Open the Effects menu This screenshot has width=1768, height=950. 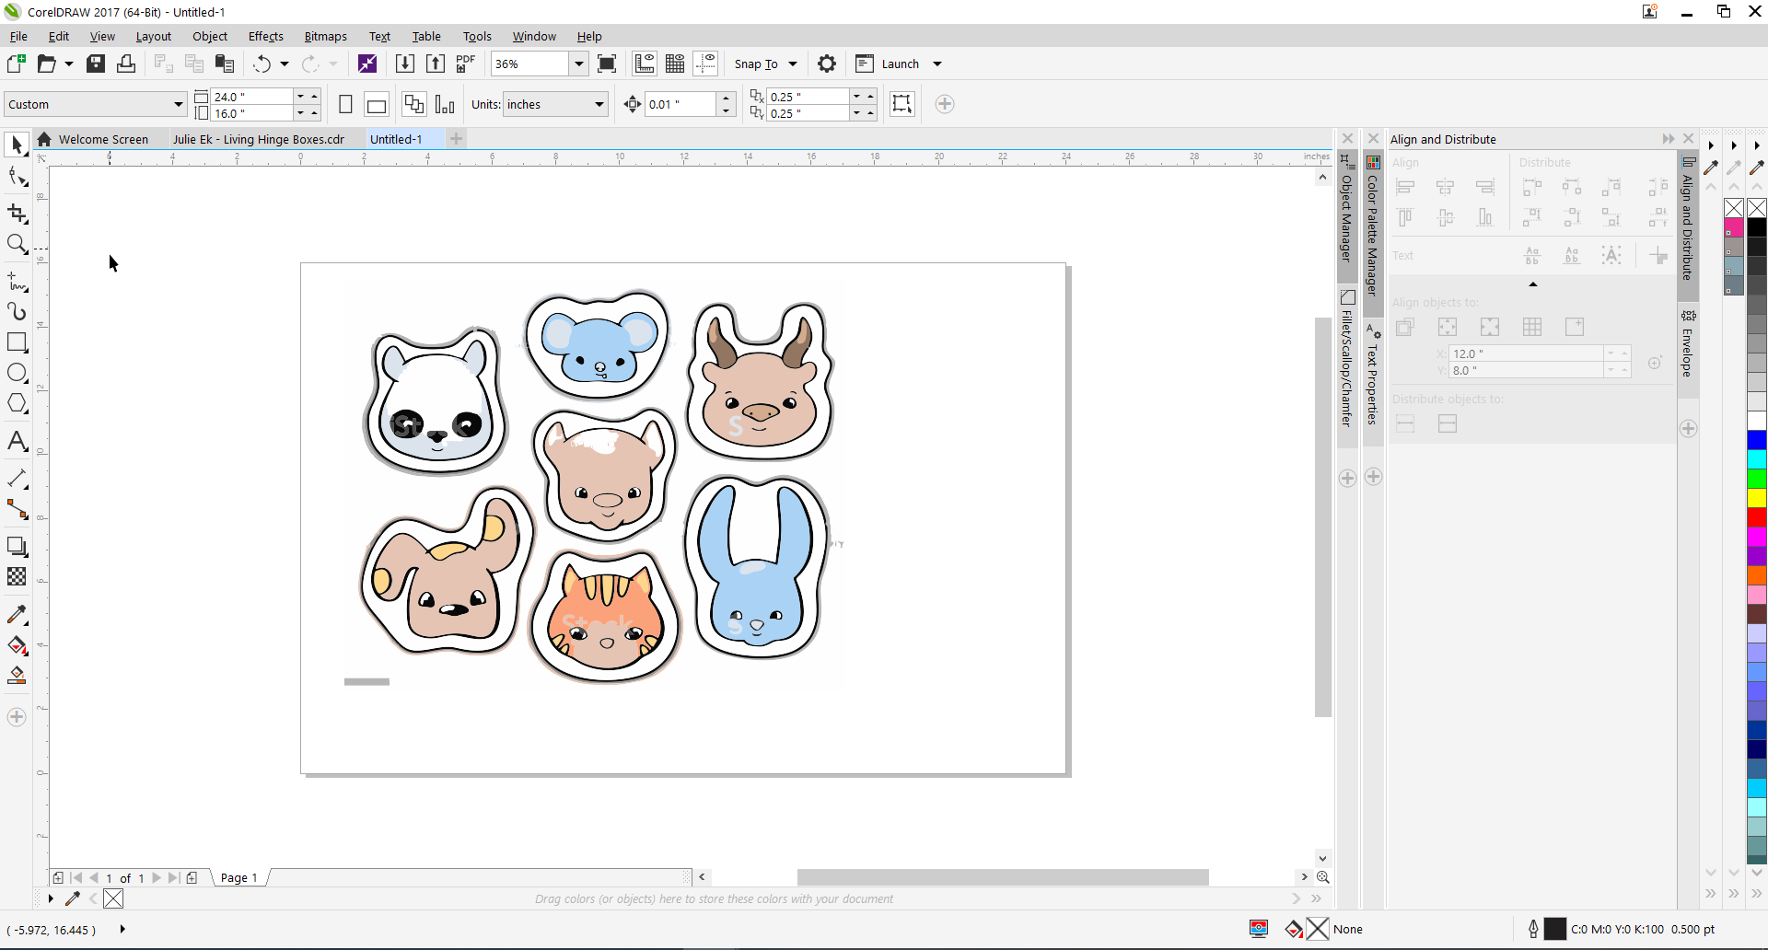265,37
